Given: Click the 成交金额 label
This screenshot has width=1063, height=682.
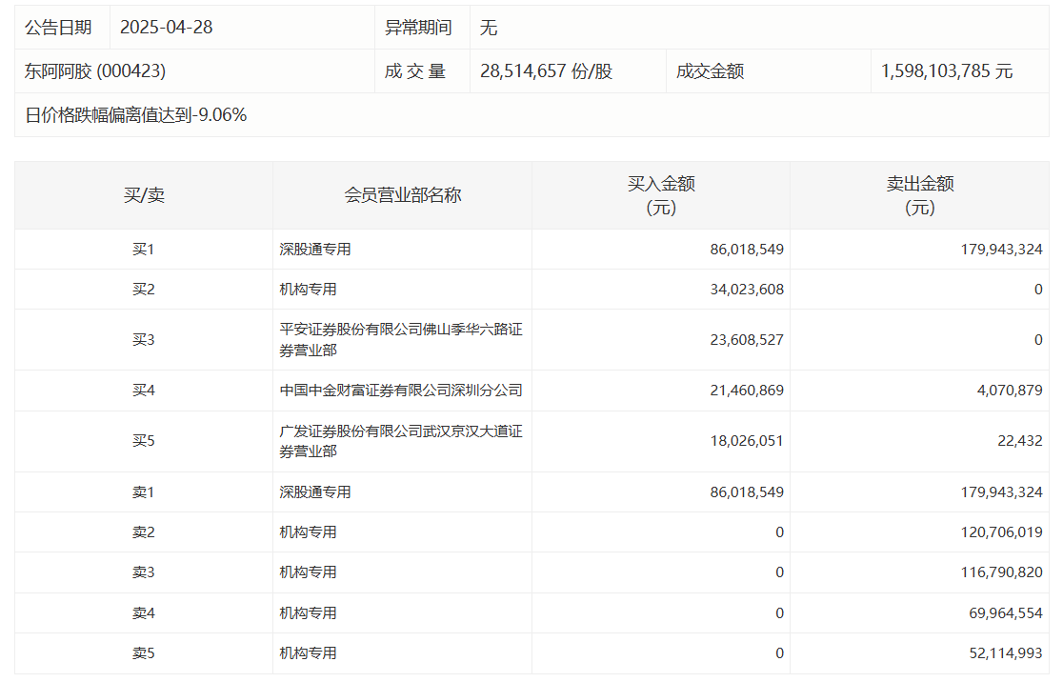Looking at the screenshot, I should pos(710,71).
